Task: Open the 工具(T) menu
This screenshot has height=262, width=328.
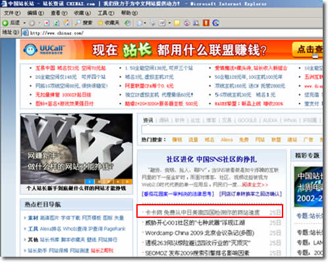Action: (106, 13)
